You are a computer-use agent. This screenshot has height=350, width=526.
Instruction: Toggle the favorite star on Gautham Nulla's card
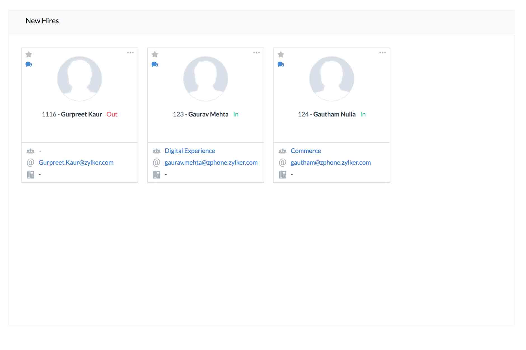click(281, 54)
